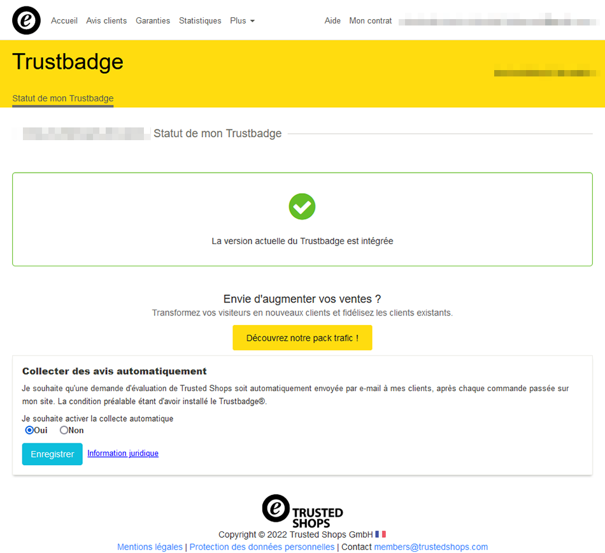Open the Garanties section
The height and width of the screenshot is (553, 605).
153,21
